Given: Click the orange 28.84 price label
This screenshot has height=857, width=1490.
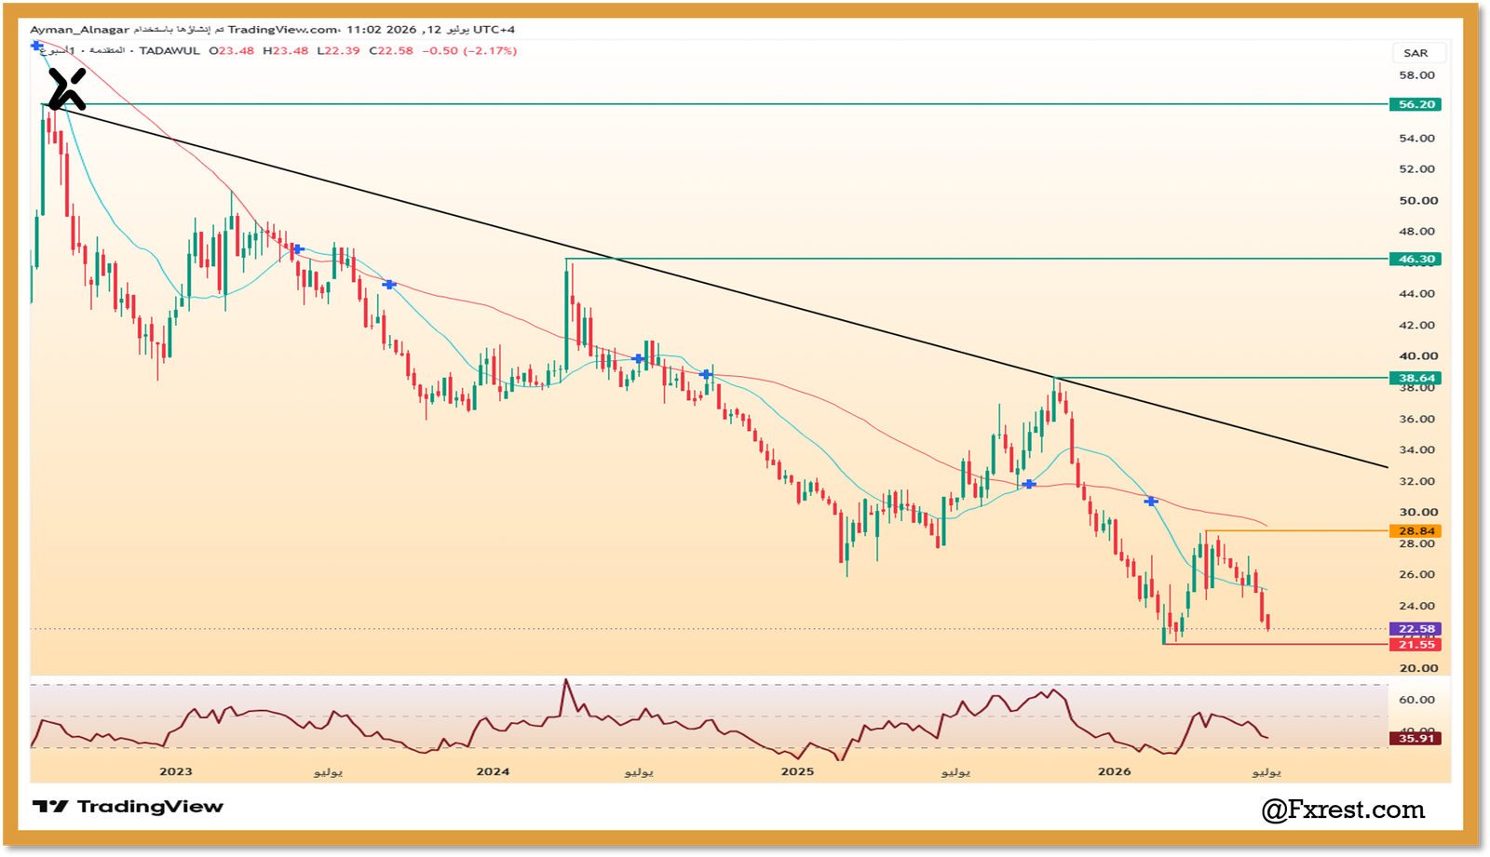Looking at the screenshot, I should (1415, 531).
